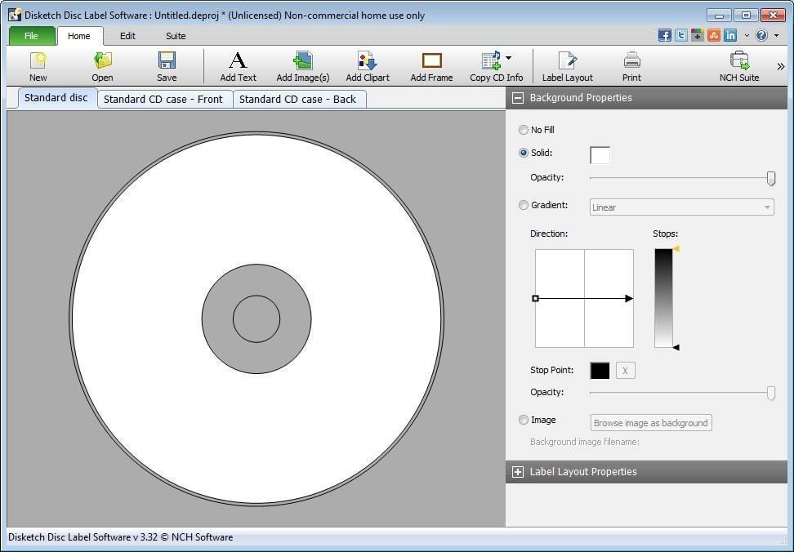The width and height of the screenshot is (794, 552).
Task: Click the Facebook share icon
Action: pyautogui.click(x=665, y=35)
